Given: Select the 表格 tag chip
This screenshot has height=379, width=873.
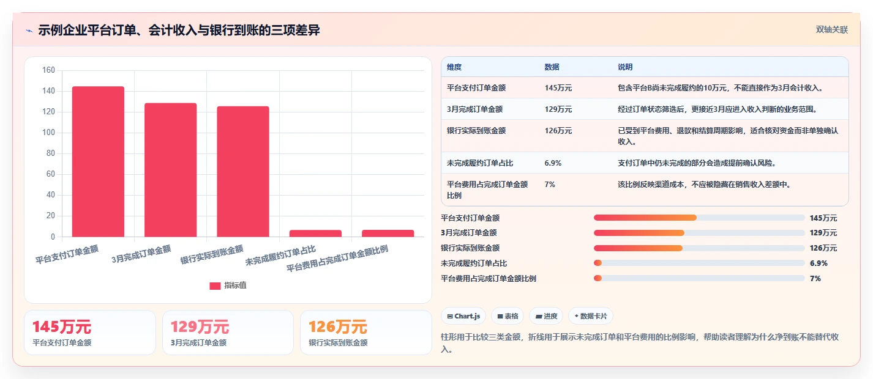Looking at the screenshot, I should tap(508, 316).
